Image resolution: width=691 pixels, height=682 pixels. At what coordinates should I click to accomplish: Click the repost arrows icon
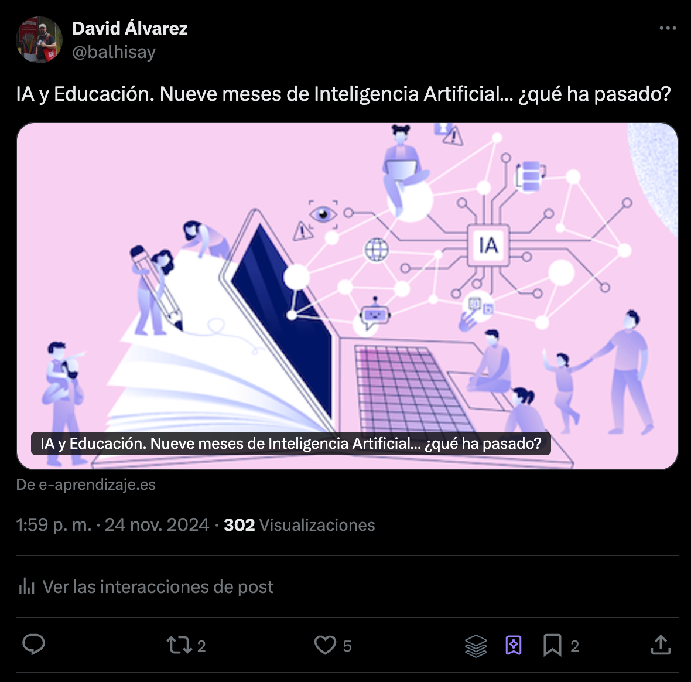click(x=179, y=646)
